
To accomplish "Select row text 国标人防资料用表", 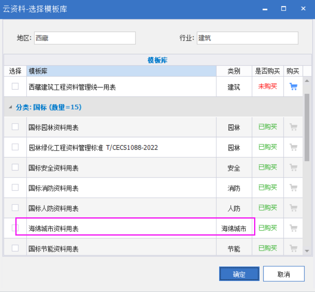I will point(53,208).
